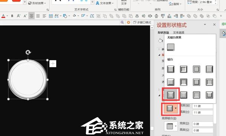Screen dimensions: 226x136
Task: Open shape outline pen dropdown arrow
Action: point(87,16)
